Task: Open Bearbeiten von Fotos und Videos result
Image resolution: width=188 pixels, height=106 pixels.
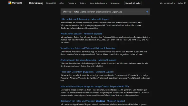Action: [92, 101]
